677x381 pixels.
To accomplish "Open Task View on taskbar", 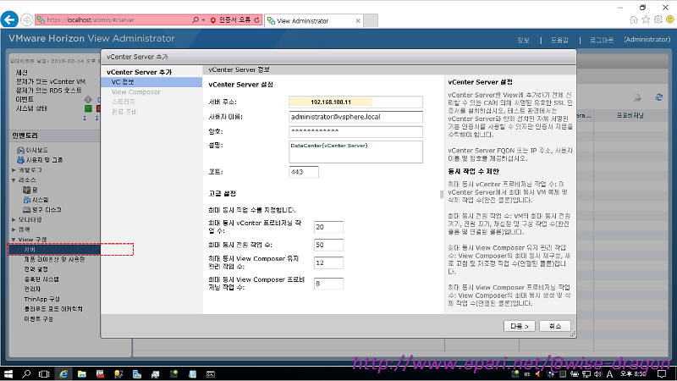I will pos(44,374).
